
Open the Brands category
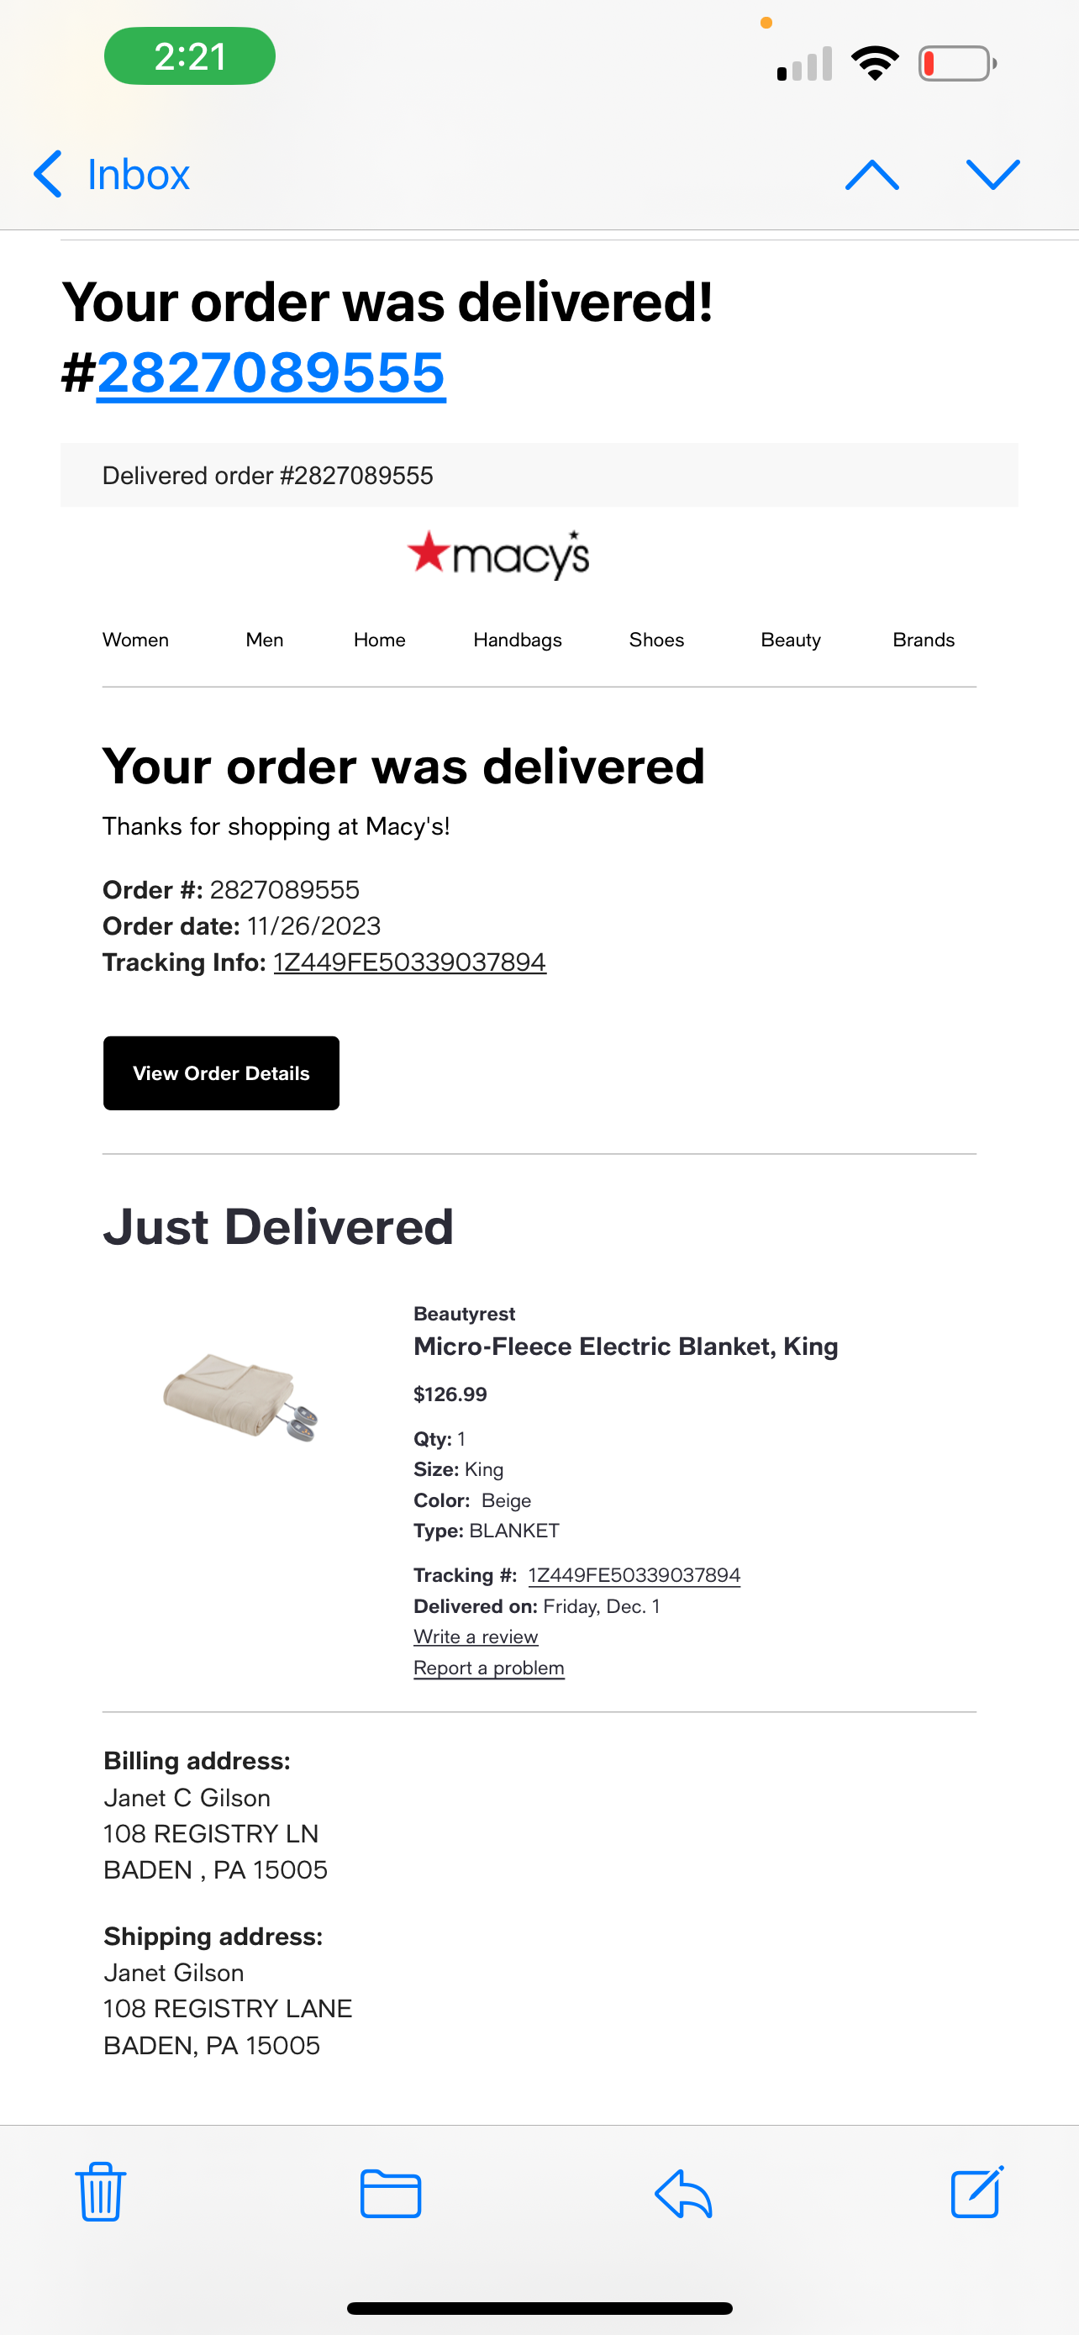coord(924,640)
